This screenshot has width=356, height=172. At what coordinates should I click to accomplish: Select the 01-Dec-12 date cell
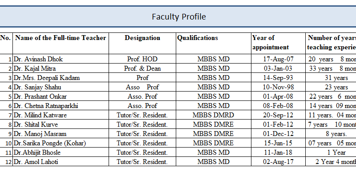click(x=279, y=134)
